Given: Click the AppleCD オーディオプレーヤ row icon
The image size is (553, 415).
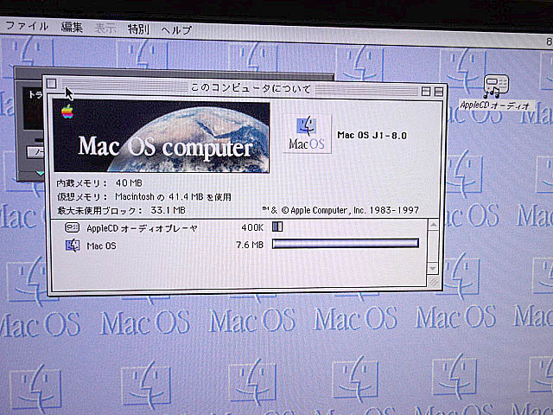Looking at the screenshot, I should [72, 227].
